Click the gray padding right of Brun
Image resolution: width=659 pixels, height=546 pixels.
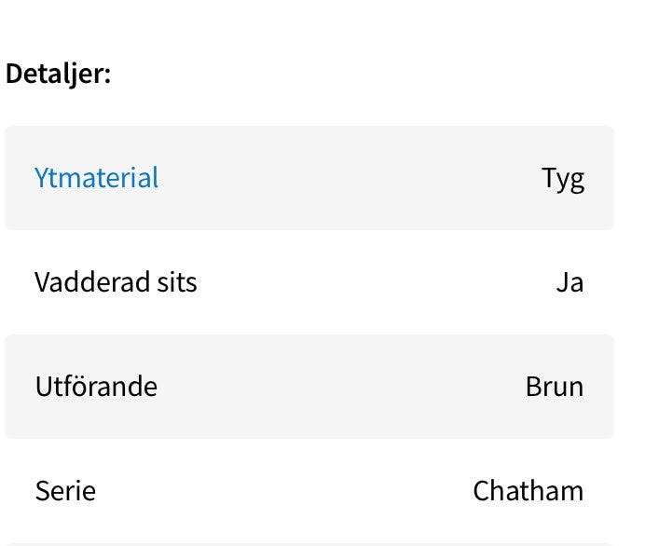coord(599,387)
